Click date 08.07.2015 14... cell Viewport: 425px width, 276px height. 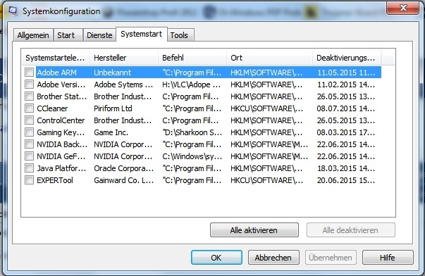[x=346, y=108]
